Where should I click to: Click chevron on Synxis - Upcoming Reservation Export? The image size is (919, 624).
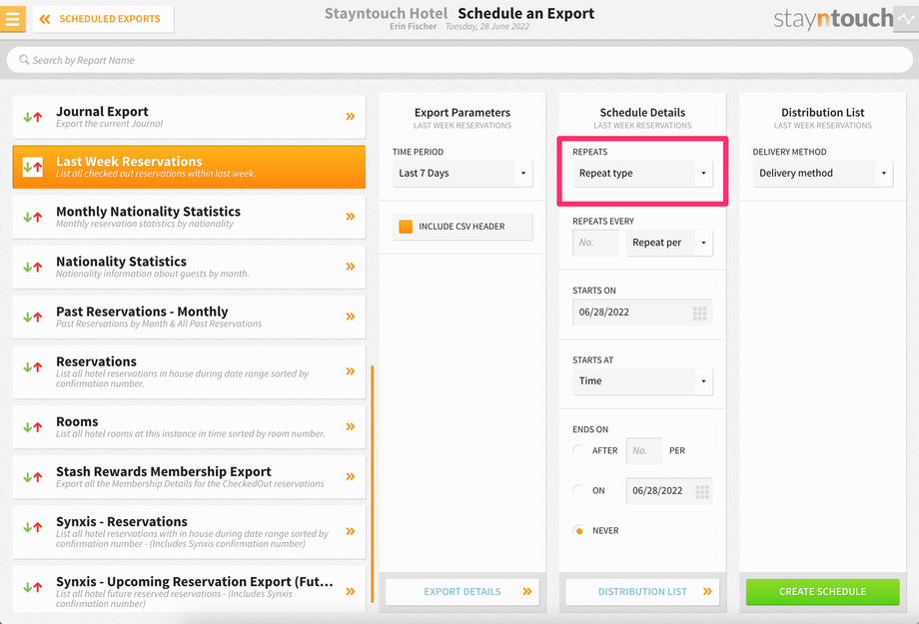point(351,591)
